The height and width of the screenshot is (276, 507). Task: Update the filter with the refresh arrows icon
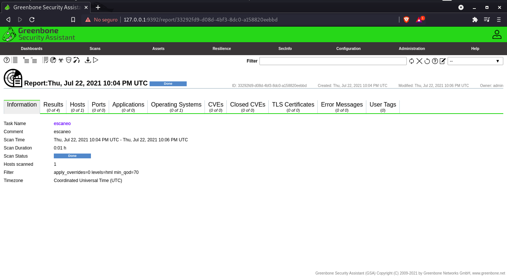[x=412, y=61]
